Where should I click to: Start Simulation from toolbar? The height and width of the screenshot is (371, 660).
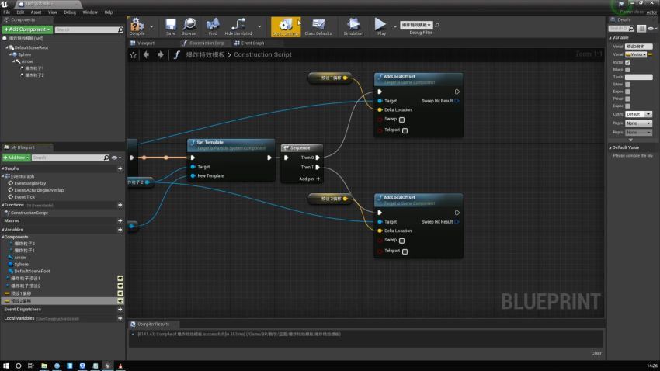pyautogui.click(x=353, y=26)
